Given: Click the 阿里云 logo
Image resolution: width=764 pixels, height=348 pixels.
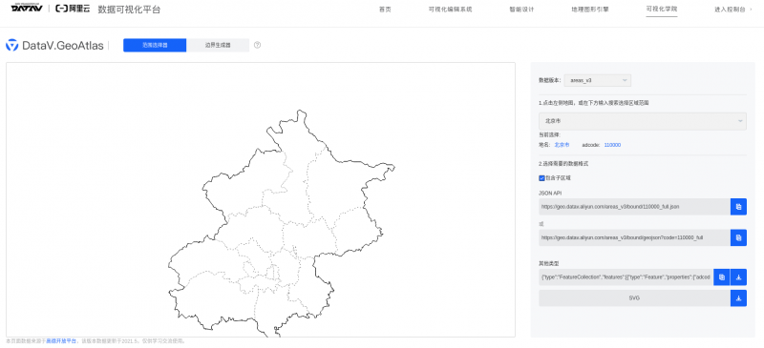Looking at the screenshot, I should [x=73, y=9].
